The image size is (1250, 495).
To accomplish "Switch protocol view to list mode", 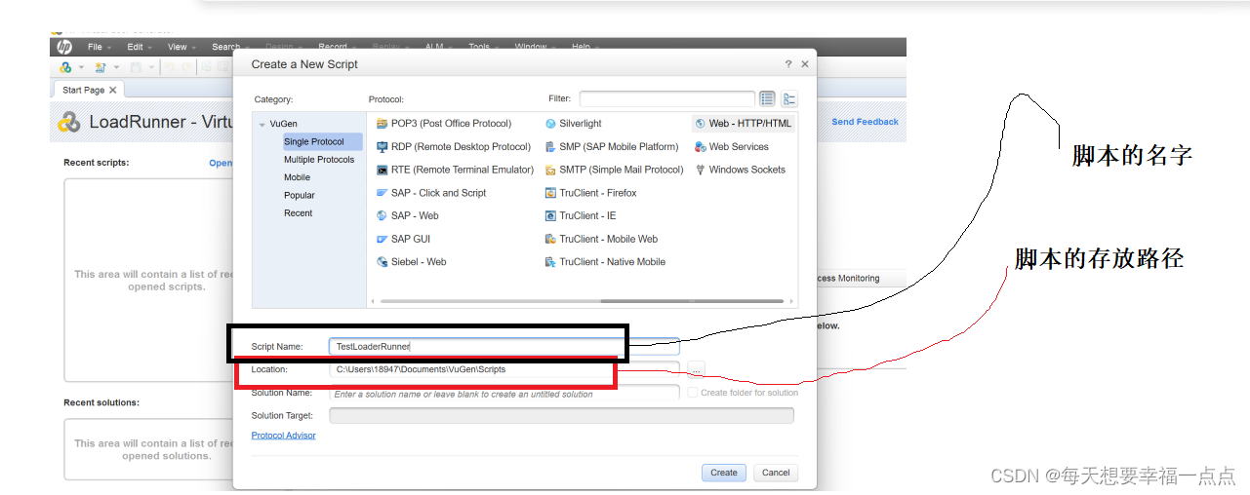I will (767, 98).
